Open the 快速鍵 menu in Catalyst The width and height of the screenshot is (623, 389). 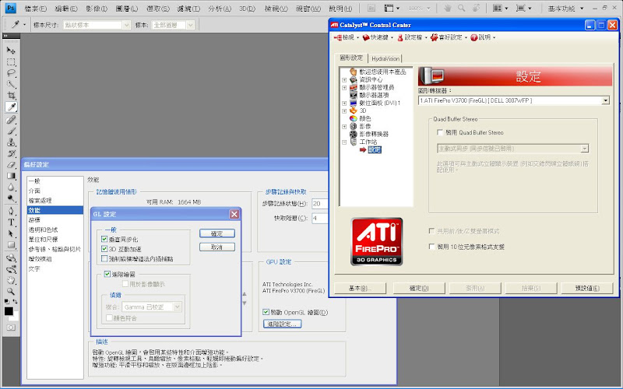(378, 37)
